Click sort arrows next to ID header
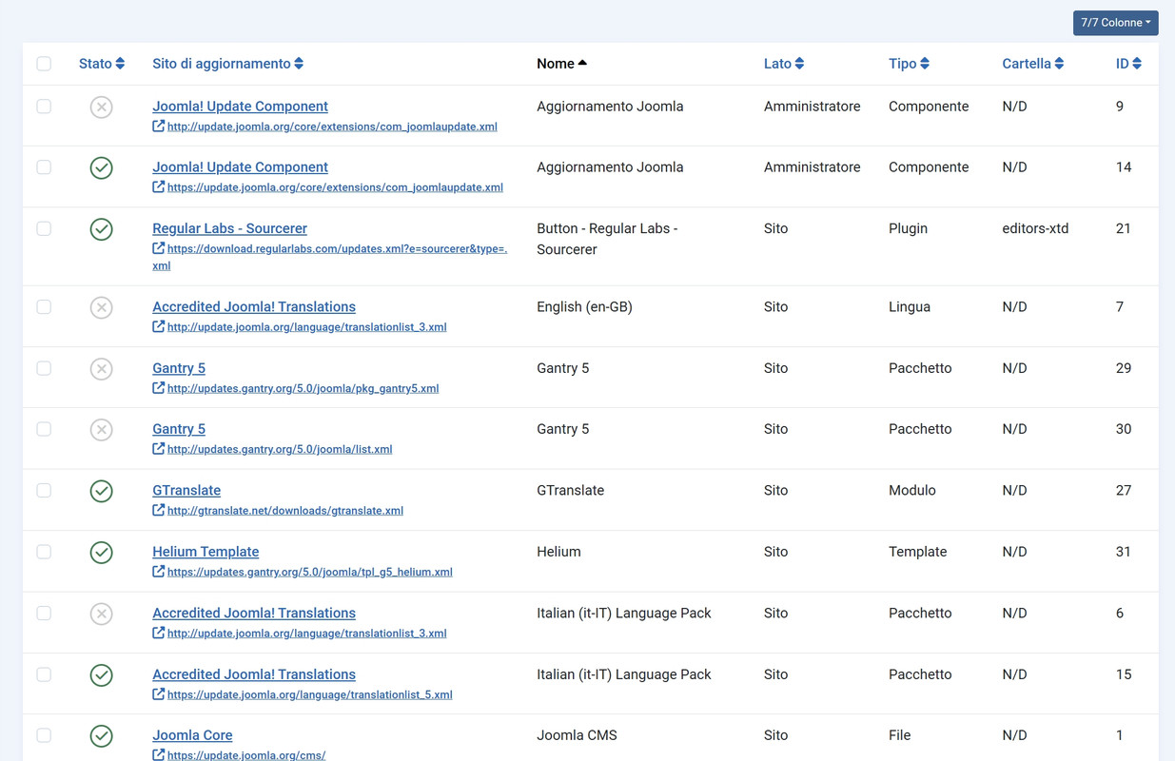Image resolution: width=1175 pixels, height=761 pixels. (1137, 64)
